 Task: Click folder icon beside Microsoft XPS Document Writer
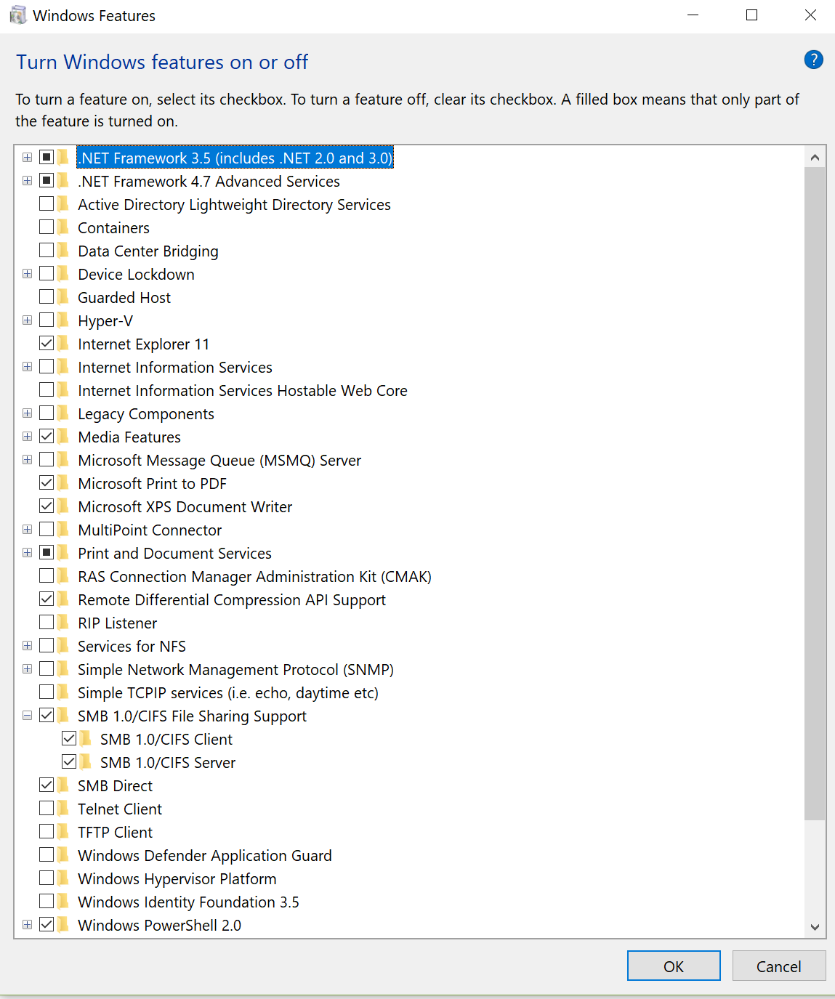64,506
